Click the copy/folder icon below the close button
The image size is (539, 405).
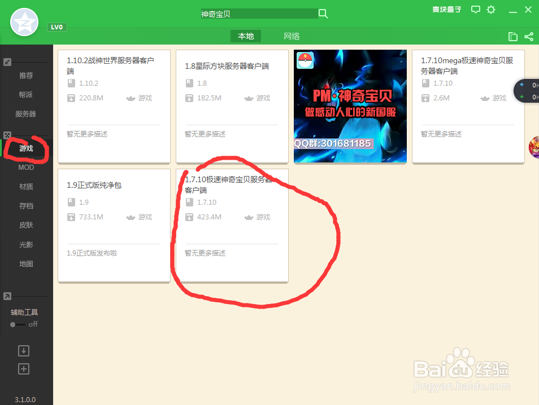pyautogui.click(x=512, y=36)
